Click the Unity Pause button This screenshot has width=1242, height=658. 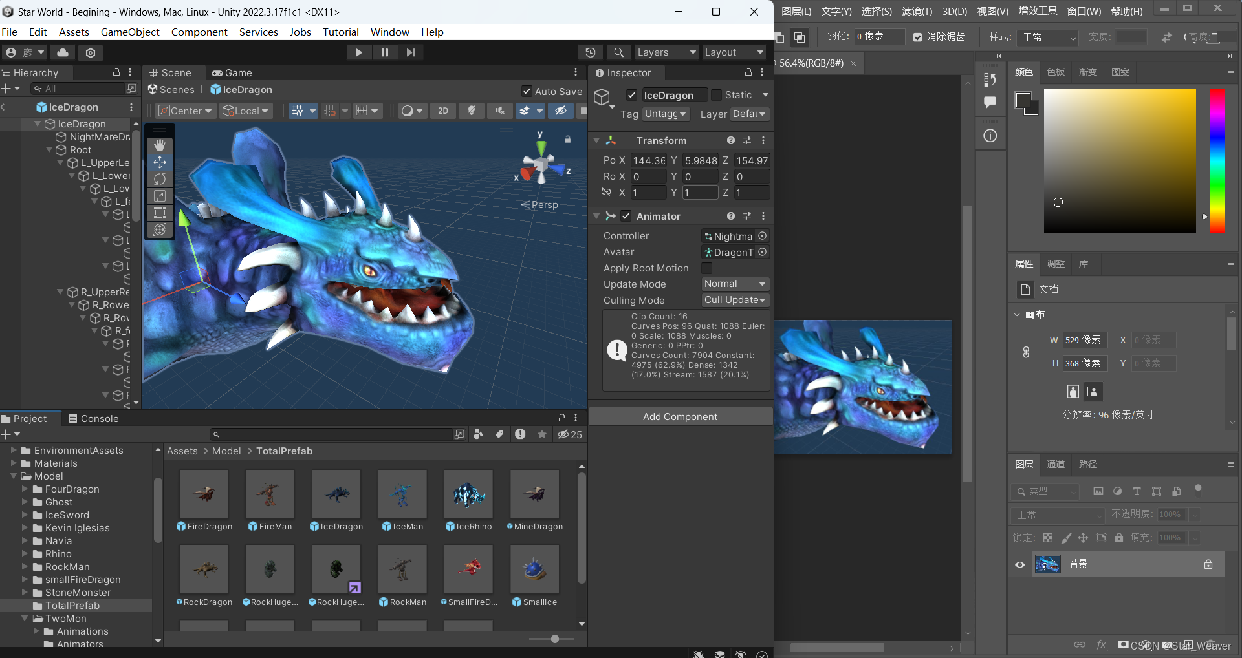[385, 52]
